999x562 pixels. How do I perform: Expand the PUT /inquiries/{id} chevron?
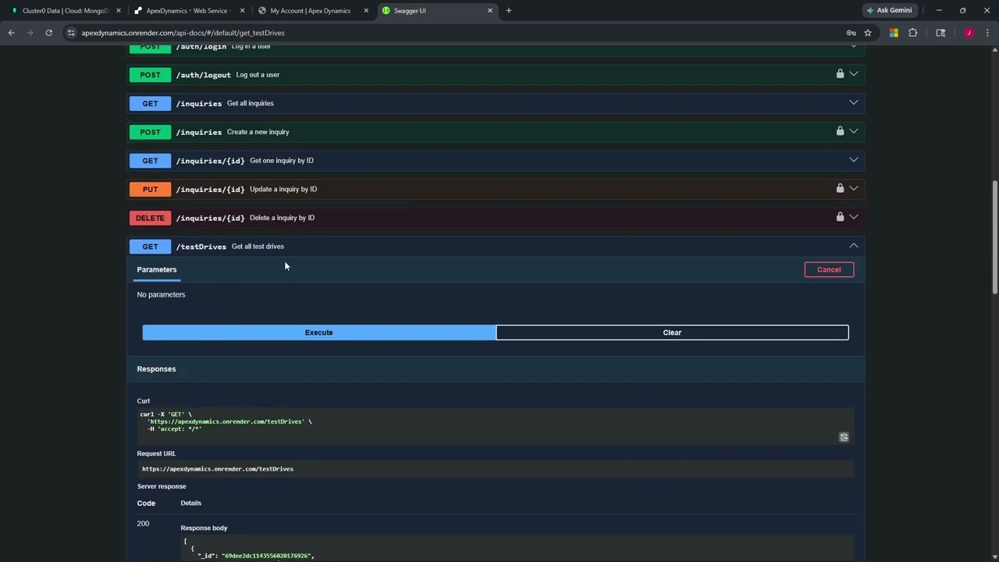(854, 188)
